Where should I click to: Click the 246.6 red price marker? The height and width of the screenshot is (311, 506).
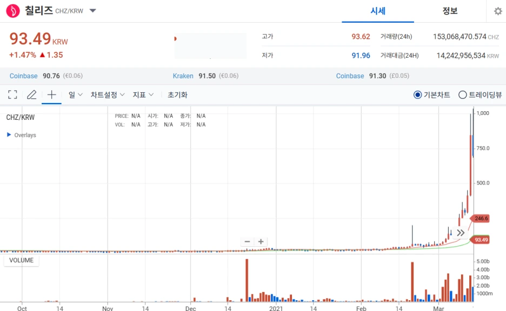[x=481, y=218]
